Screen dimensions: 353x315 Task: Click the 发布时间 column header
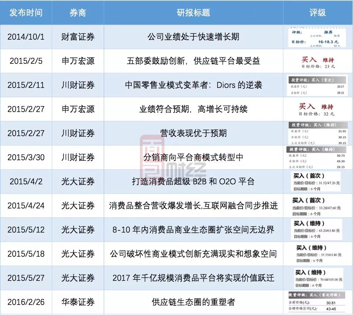click(x=26, y=13)
